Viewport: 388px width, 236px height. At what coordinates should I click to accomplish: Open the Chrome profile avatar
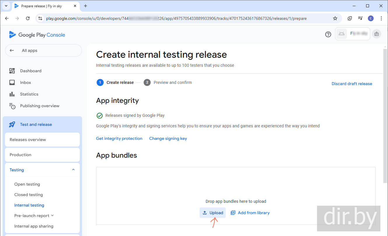pyautogui.click(x=370, y=18)
